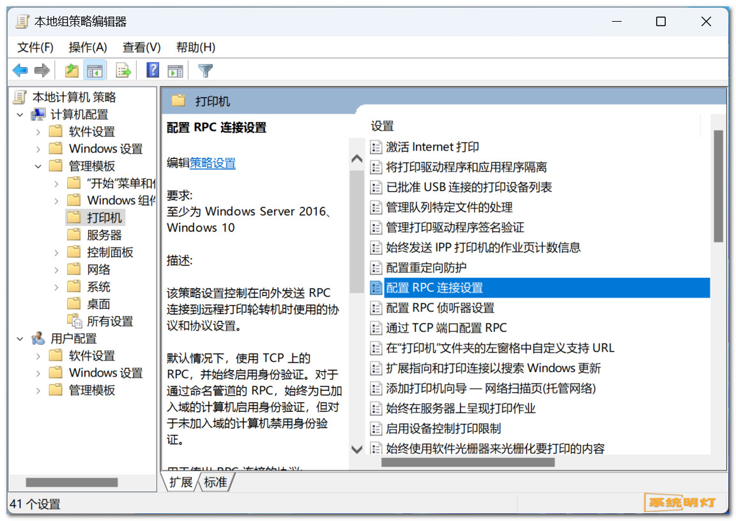Open the 操作(A) menu
Viewport: 736px width, 521px height.
click(88, 47)
